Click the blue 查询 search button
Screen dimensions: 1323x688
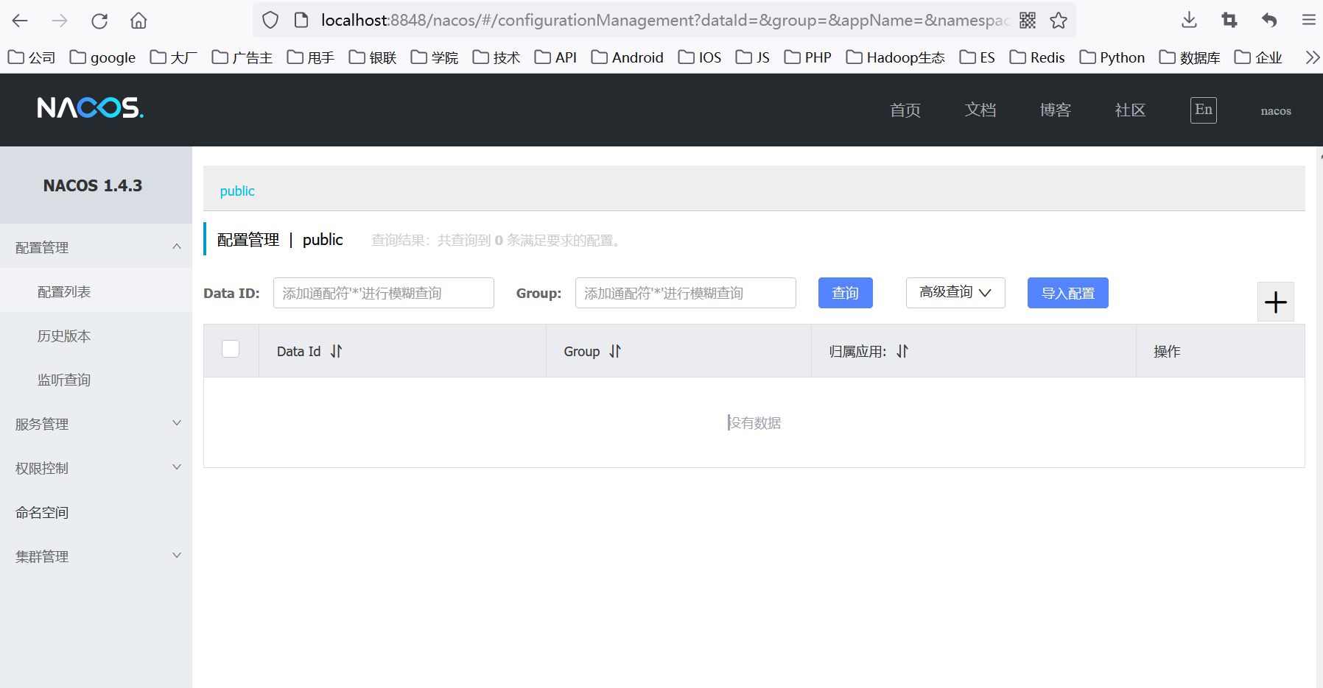coord(845,293)
